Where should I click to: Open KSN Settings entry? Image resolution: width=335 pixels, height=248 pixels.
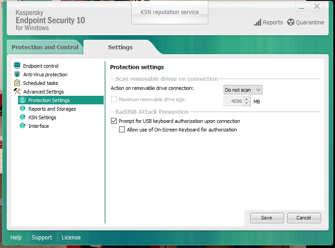pos(42,117)
